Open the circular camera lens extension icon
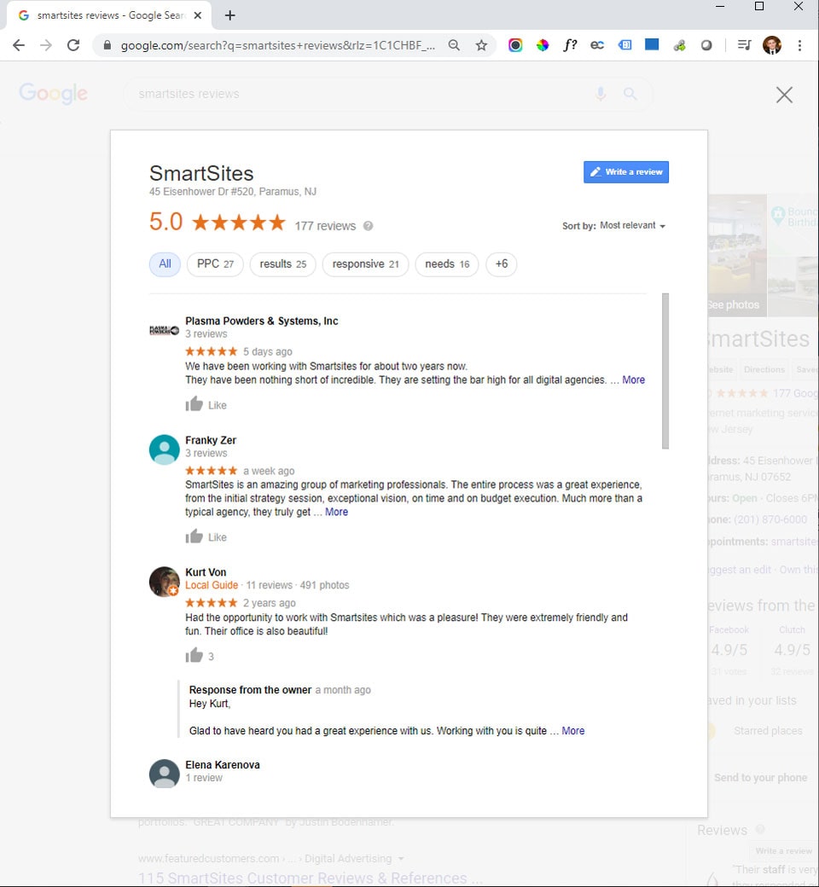 tap(515, 45)
